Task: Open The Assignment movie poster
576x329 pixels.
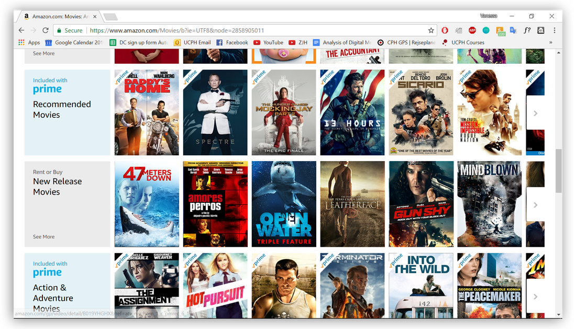Action: pyautogui.click(x=147, y=286)
